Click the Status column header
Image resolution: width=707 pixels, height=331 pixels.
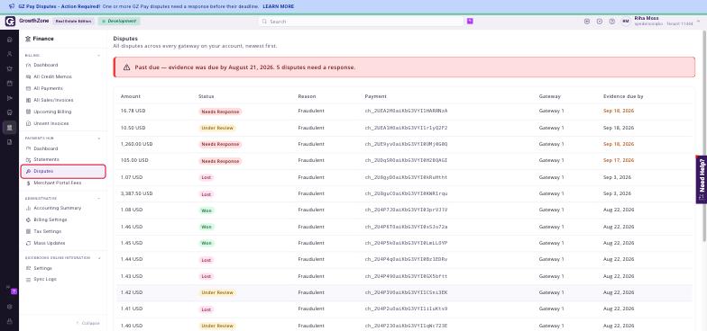click(206, 96)
